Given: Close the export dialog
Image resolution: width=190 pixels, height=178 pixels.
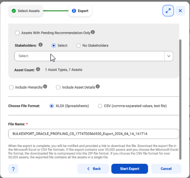Looking at the screenshot, I should coord(180,11).
